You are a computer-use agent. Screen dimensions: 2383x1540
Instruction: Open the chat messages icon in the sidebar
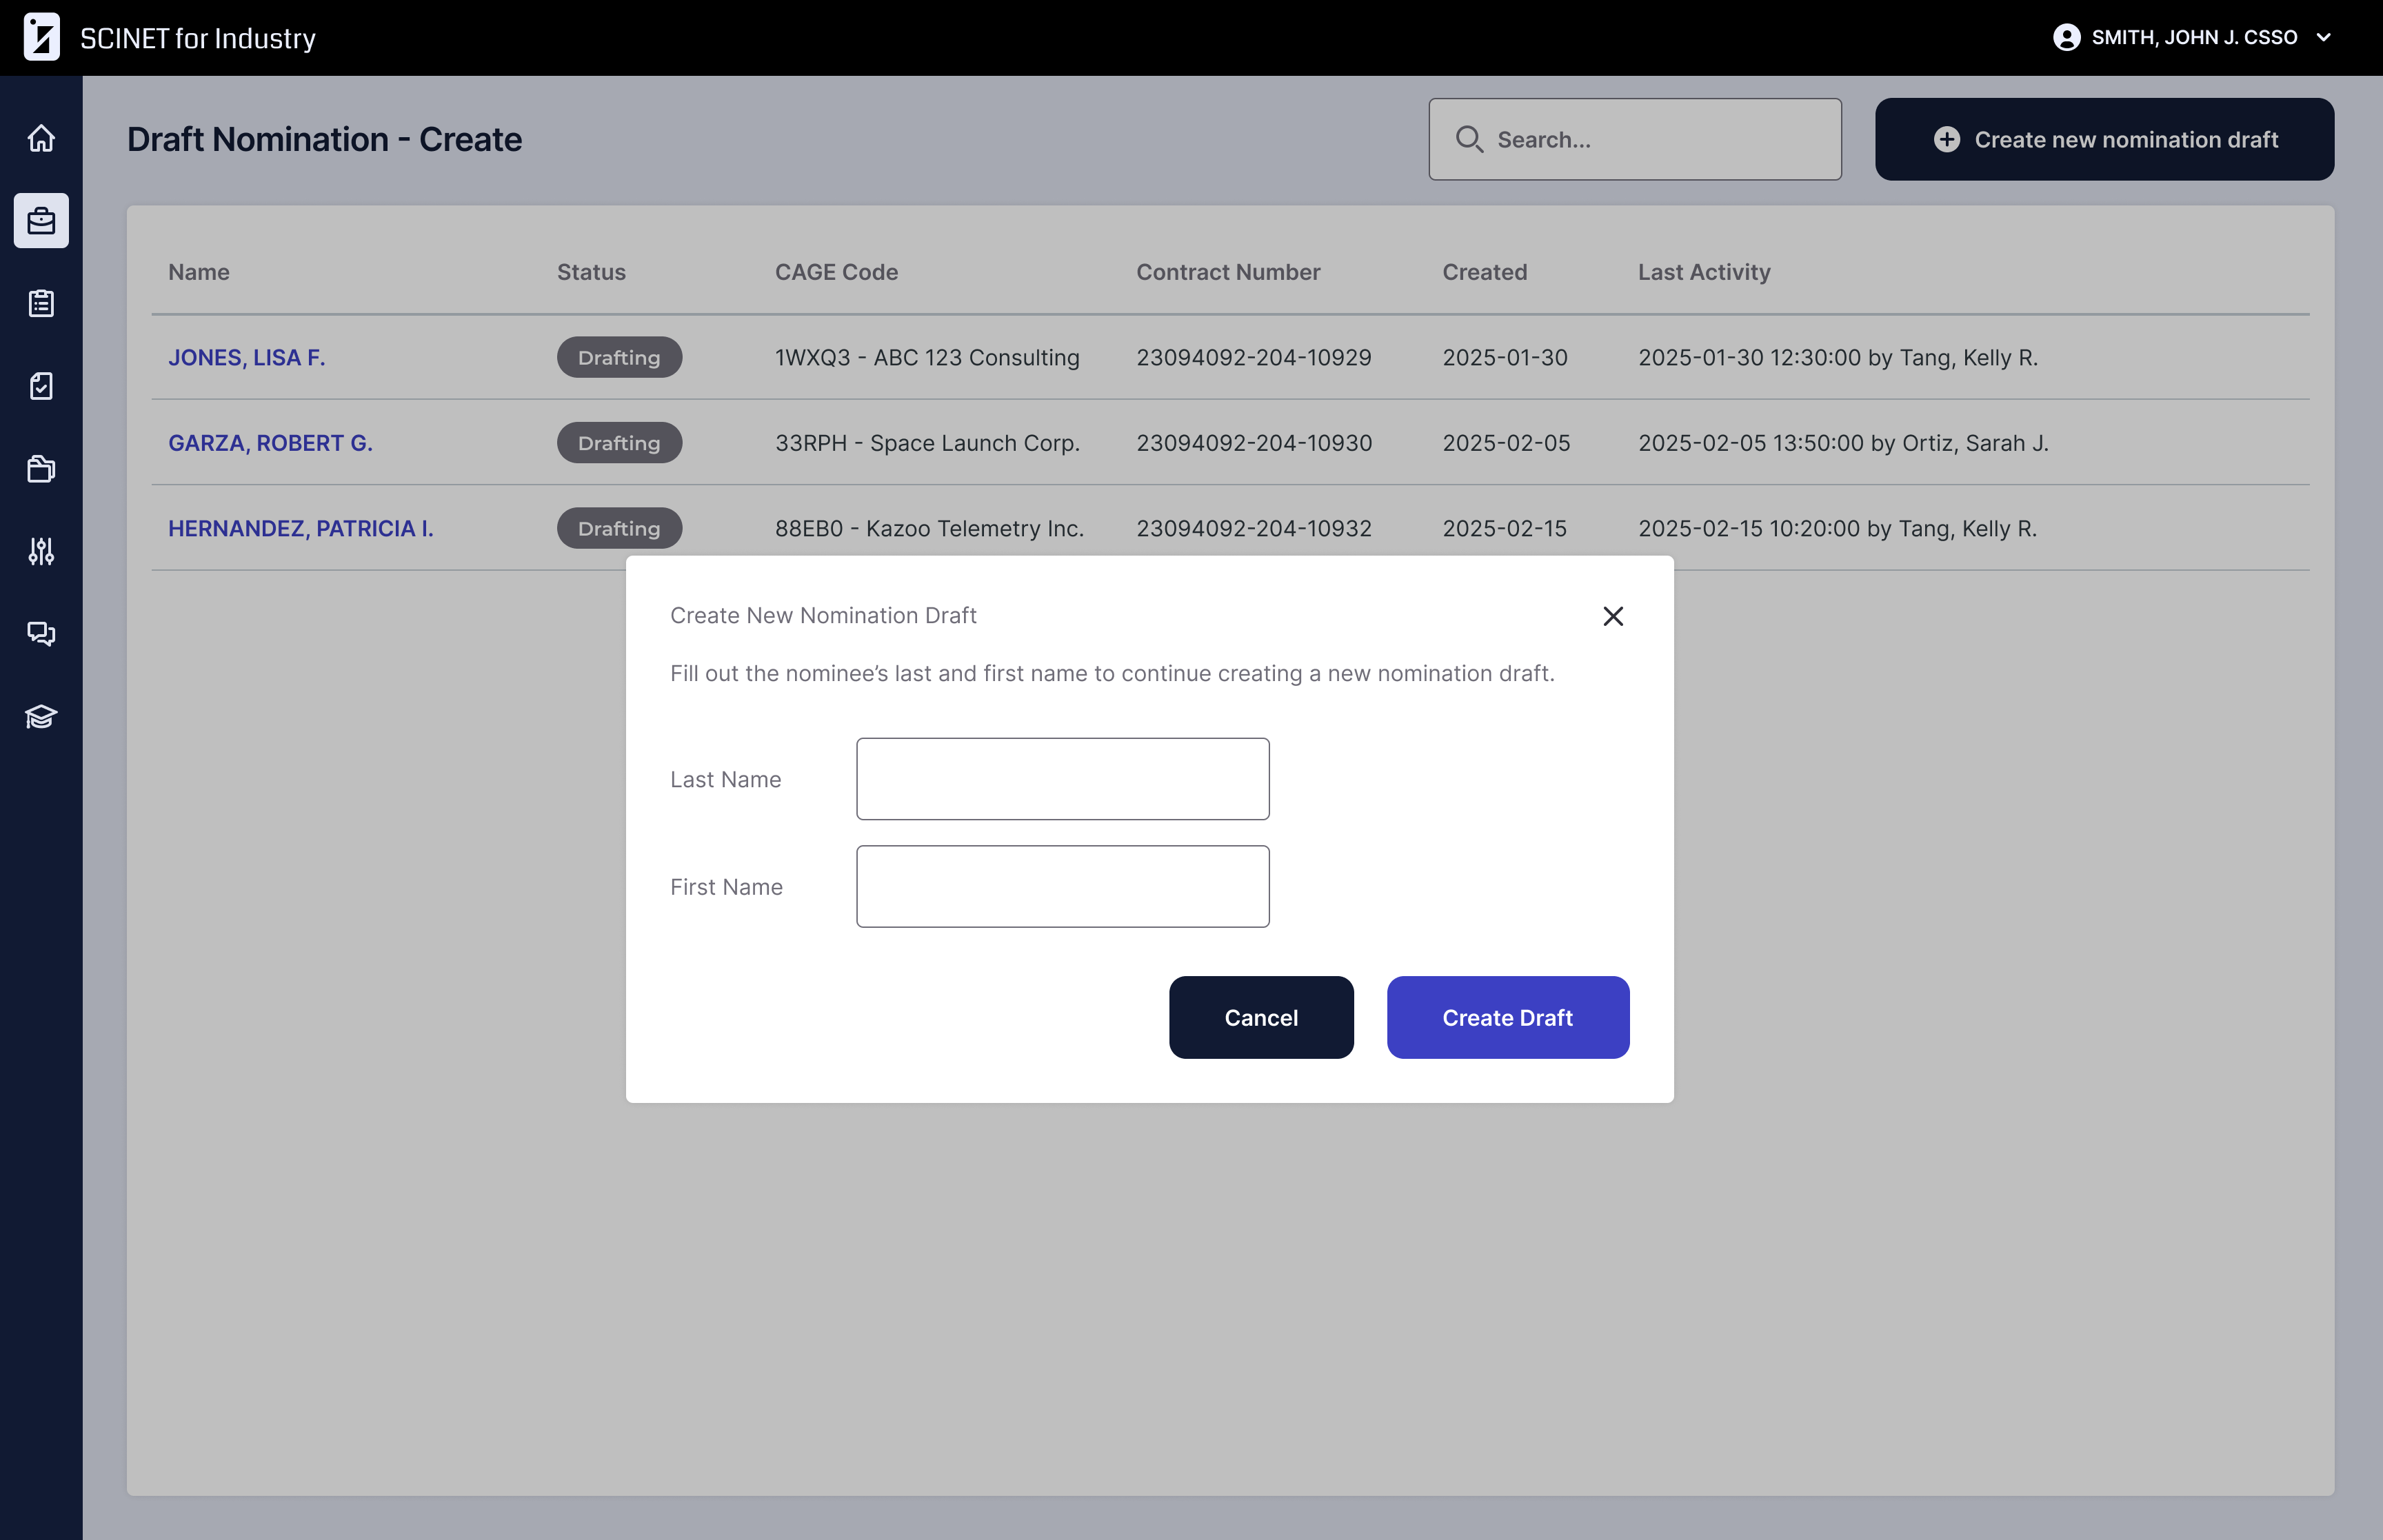(41, 633)
